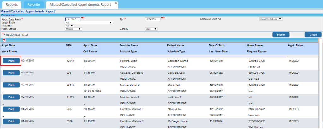This screenshot has width=323, height=129.
Task: Click the Account Type column header
Action: coord(128,51)
